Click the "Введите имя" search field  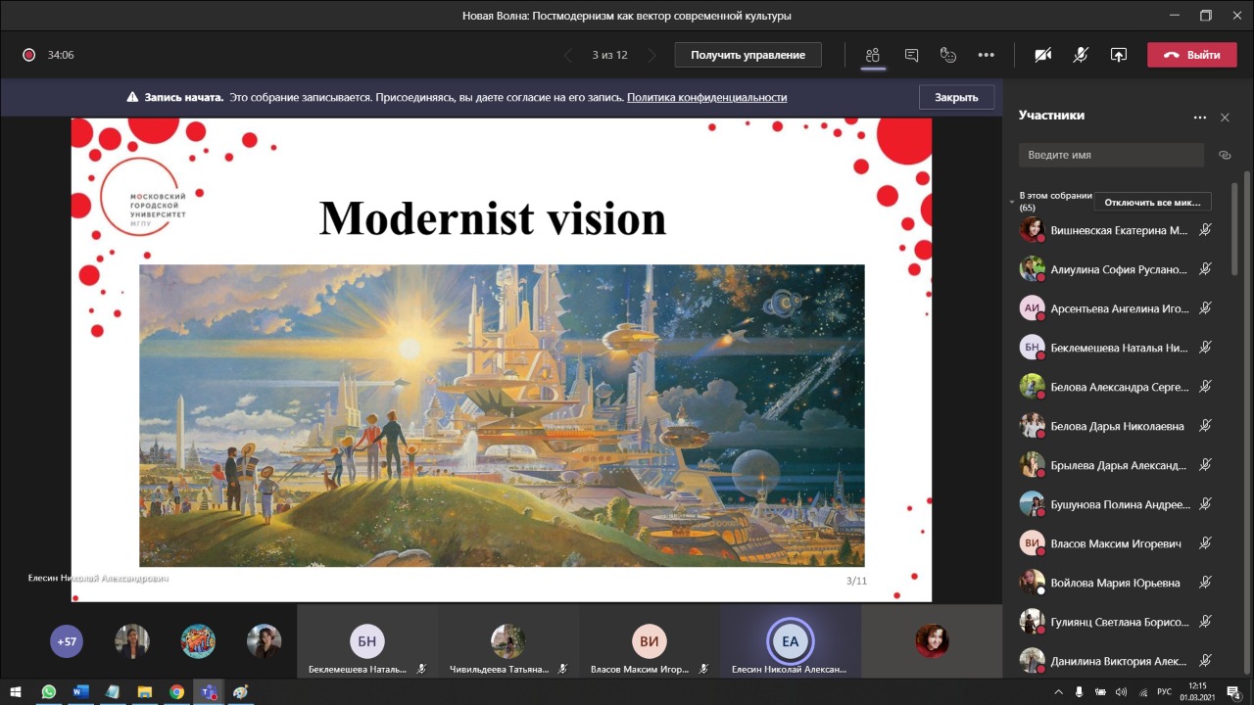point(1110,155)
